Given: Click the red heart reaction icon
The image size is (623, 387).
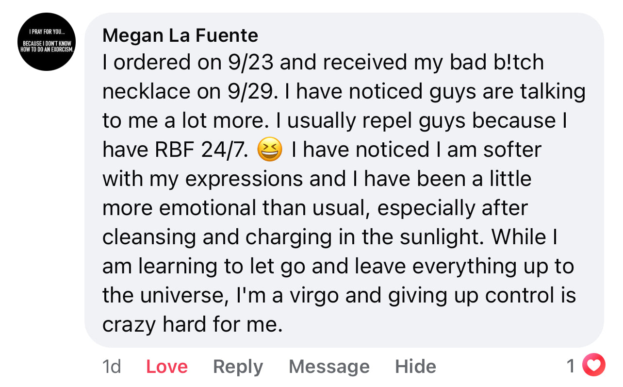Looking at the screenshot, I should point(593,366).
